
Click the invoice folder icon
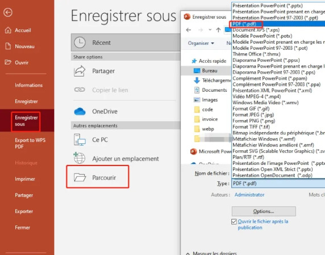coord(197,119)
